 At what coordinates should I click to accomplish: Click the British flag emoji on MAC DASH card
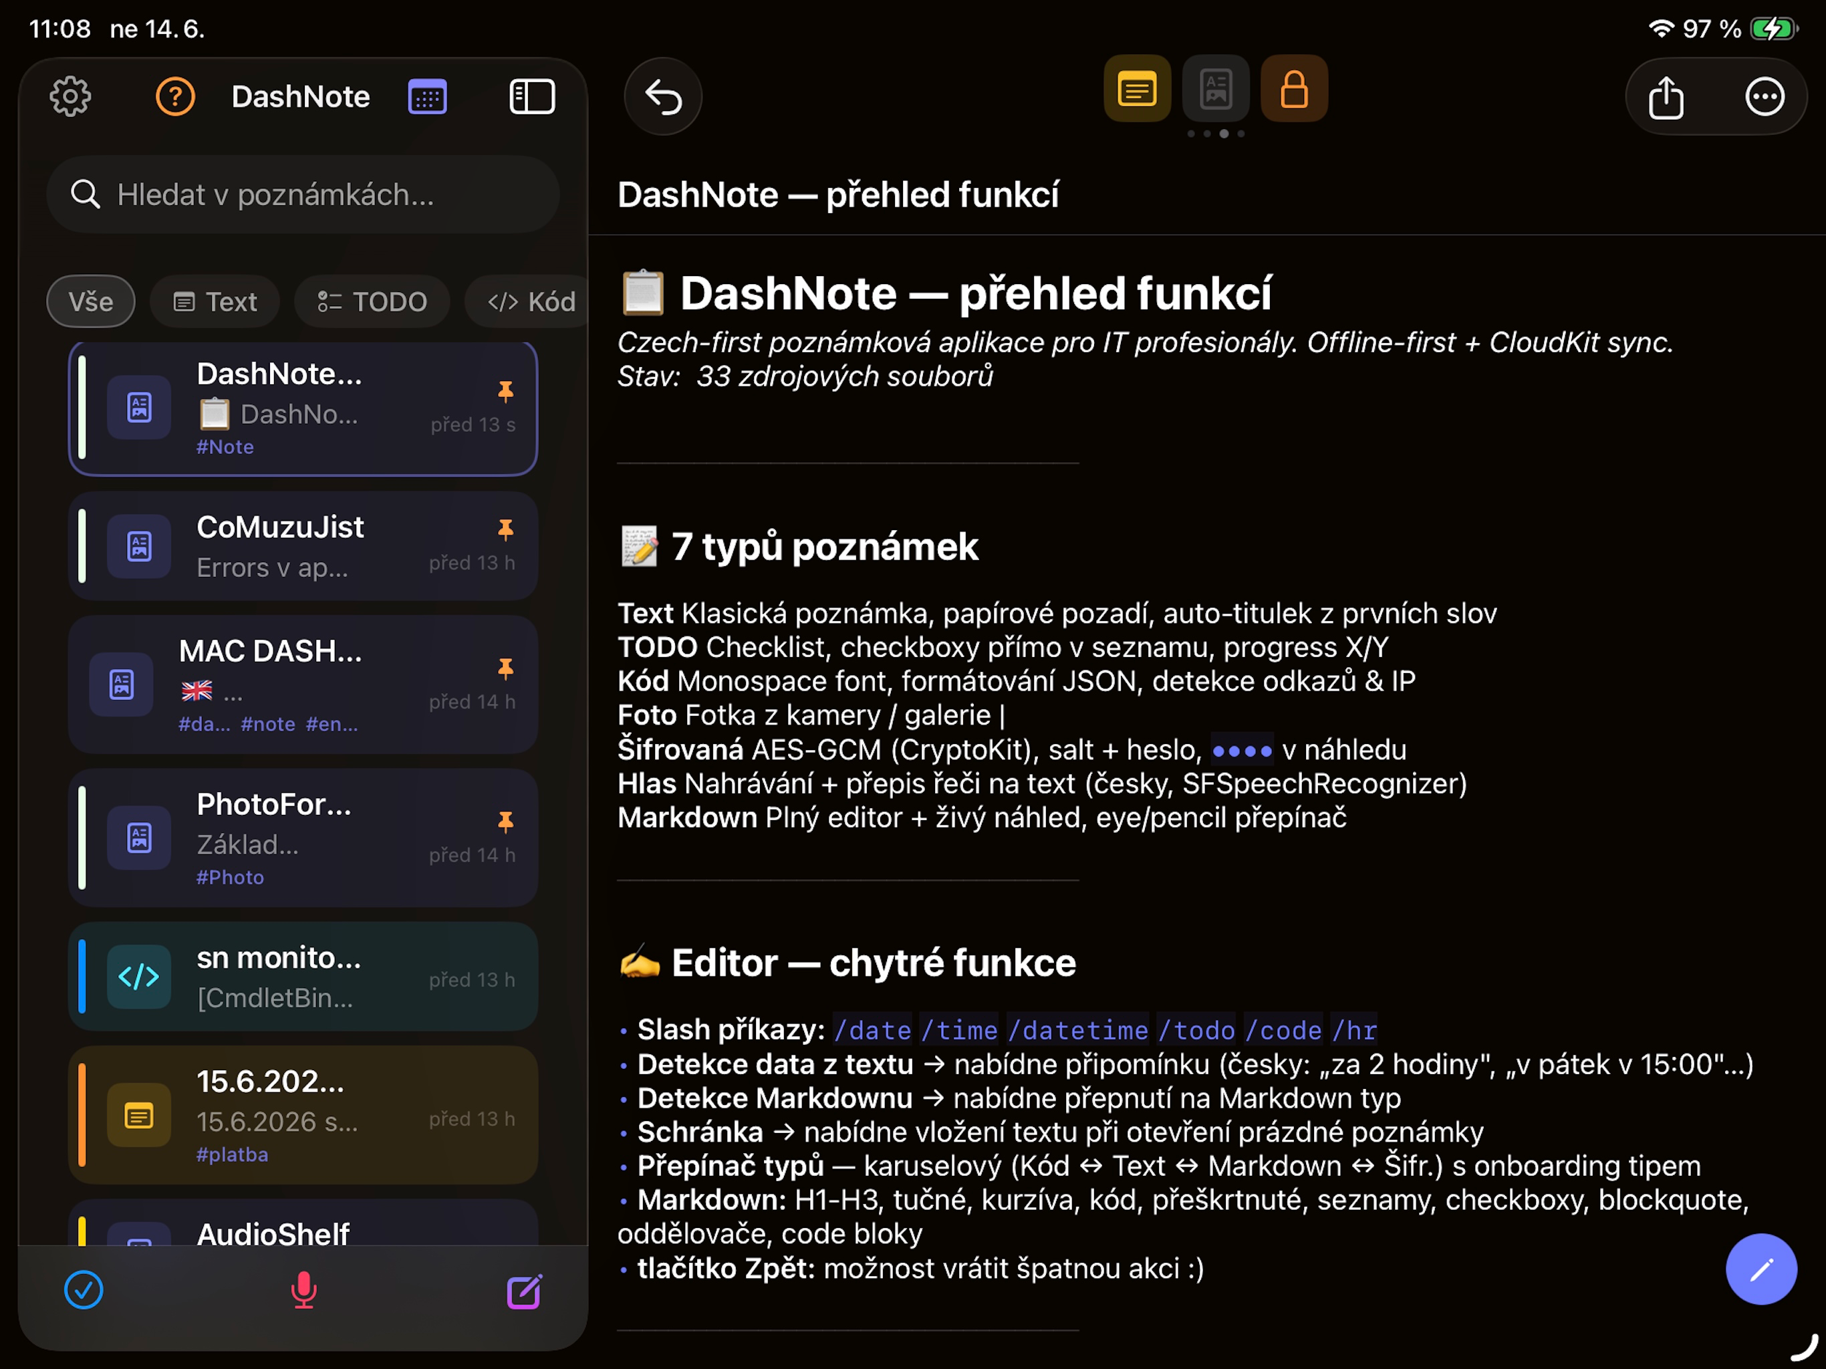point(197,691)
